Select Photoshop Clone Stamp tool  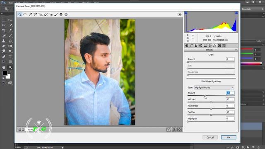4,41
